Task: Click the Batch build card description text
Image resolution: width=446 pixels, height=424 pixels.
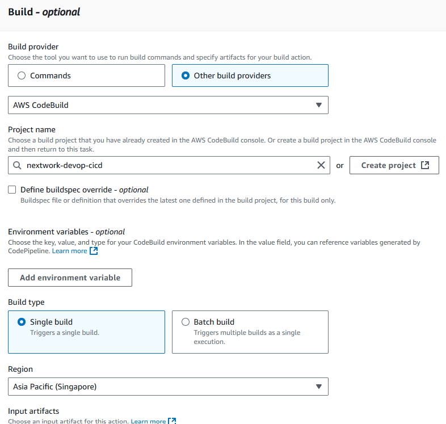Action: 247,337
